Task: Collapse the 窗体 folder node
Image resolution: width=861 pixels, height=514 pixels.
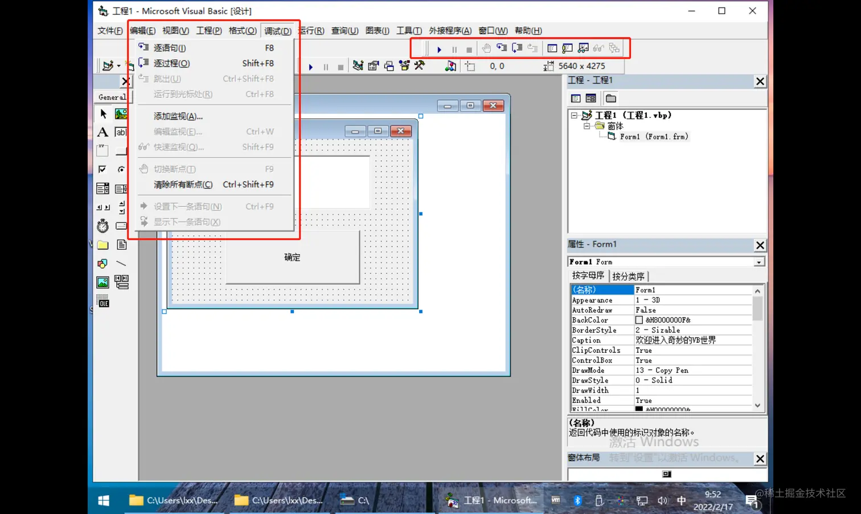Action: click(x=587, y=126)
